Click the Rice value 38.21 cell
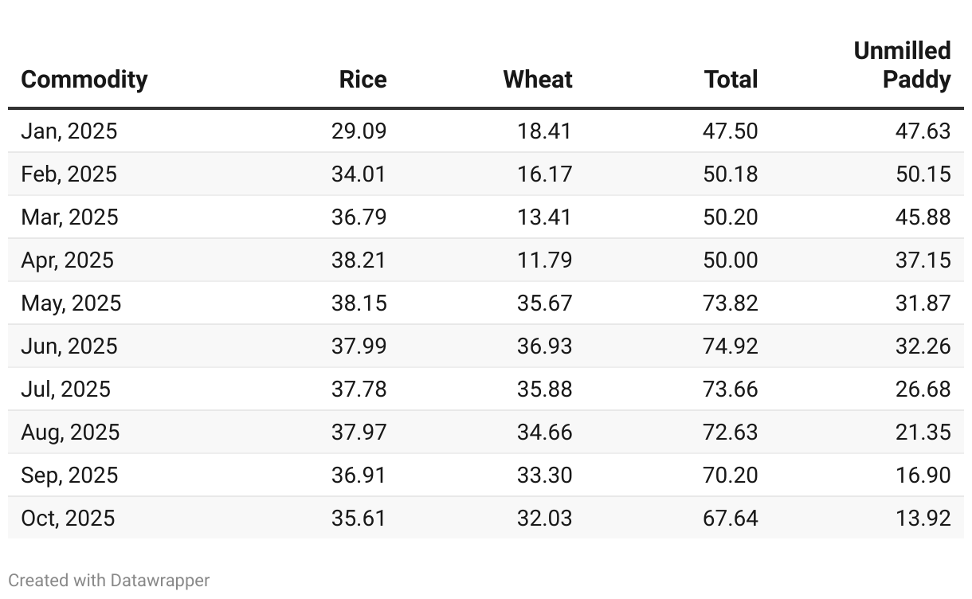 (x=359, y=260)
